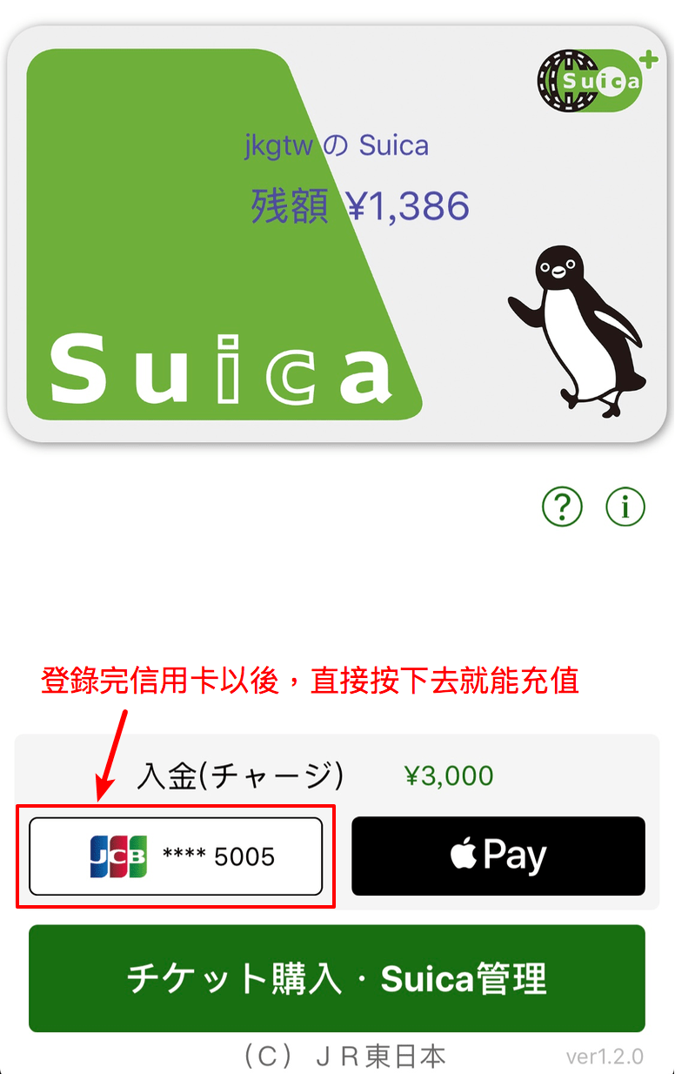The image size is (675, 1074).
Task: Tap the gray charge panel background beside ¥3,000
Action: point(574,775)
